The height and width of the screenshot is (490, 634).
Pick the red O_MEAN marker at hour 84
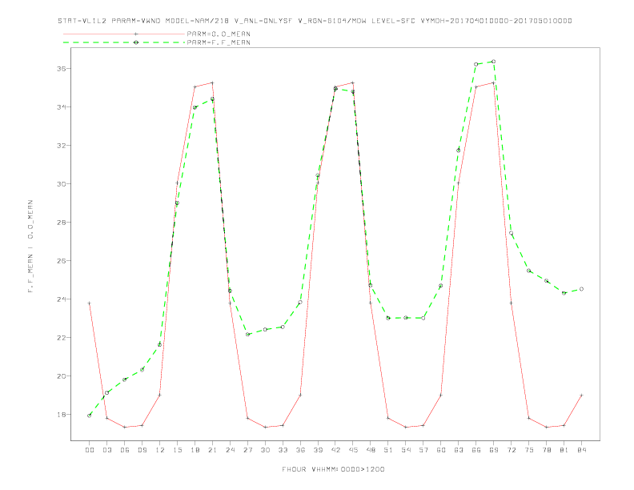pos(581,396)
